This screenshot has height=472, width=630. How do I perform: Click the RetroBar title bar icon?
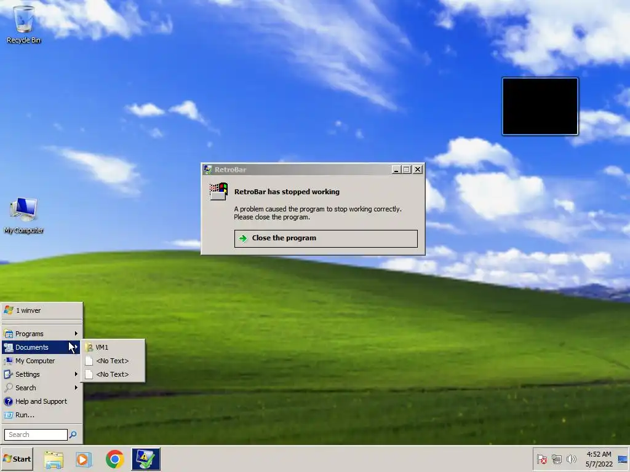coord(208,170)
